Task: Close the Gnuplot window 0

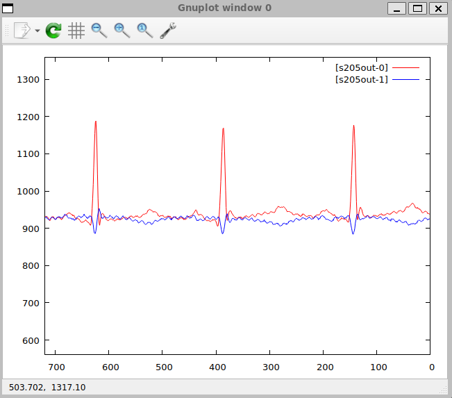Action: (x=438, y=8)
